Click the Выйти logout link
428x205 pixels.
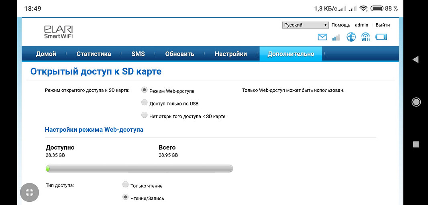tap(383, 25)
